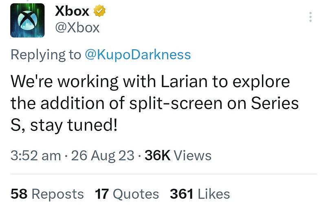Click the Replying to label
Image resolution: width=326 pixels, height=209 pixels.
point(46,55)
